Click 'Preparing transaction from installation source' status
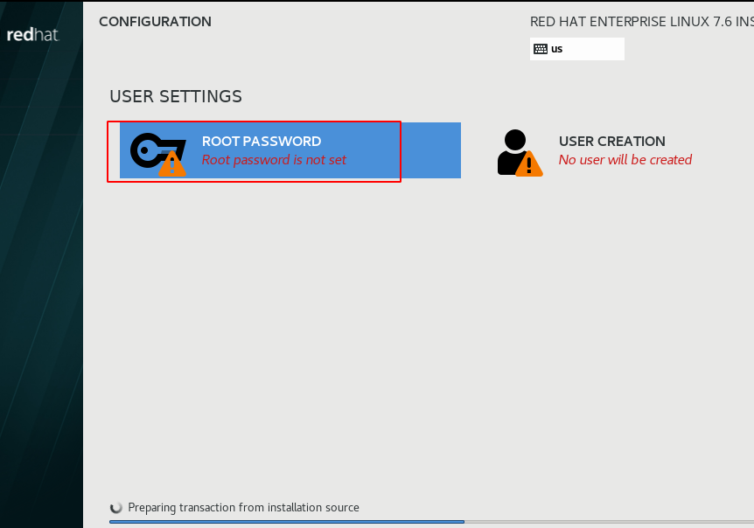This screenshot has height=528, width=754. click(243, 508)
